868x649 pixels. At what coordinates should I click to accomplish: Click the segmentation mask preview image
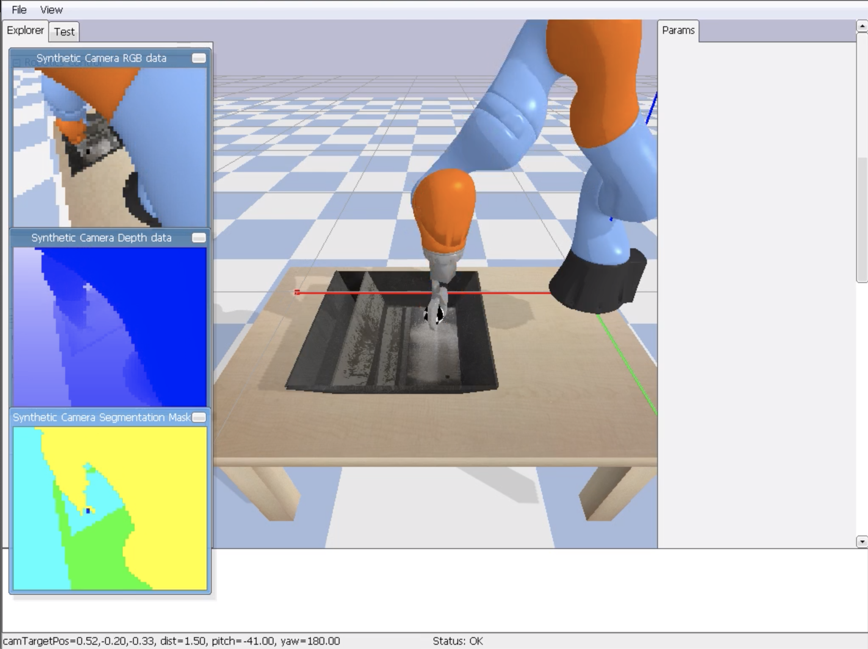click(x=110, y=508)
